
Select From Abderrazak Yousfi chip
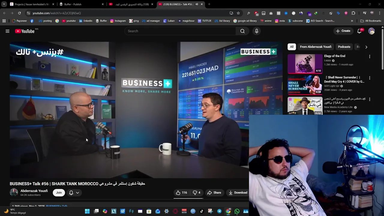[x=316, y=47]
